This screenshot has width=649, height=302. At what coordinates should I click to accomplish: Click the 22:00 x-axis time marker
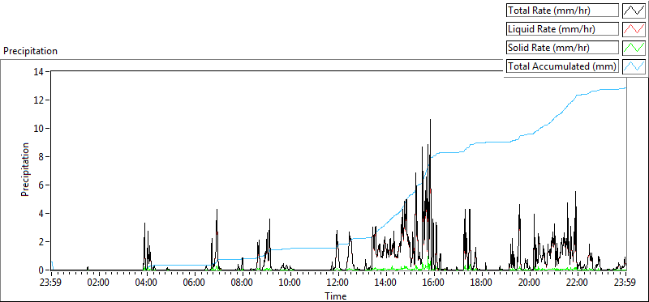point(578,283)
